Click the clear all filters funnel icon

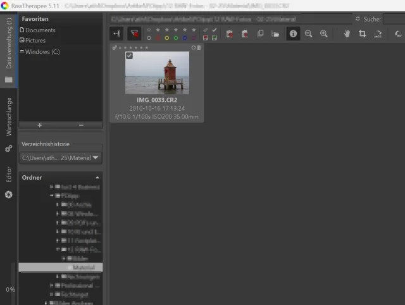pyautogui.click(x=134, y=34)
